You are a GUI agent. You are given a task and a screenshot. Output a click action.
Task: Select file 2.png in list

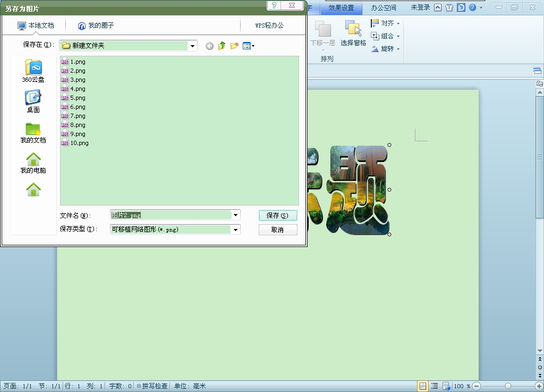pyautogui.click(x=73, y=71)
